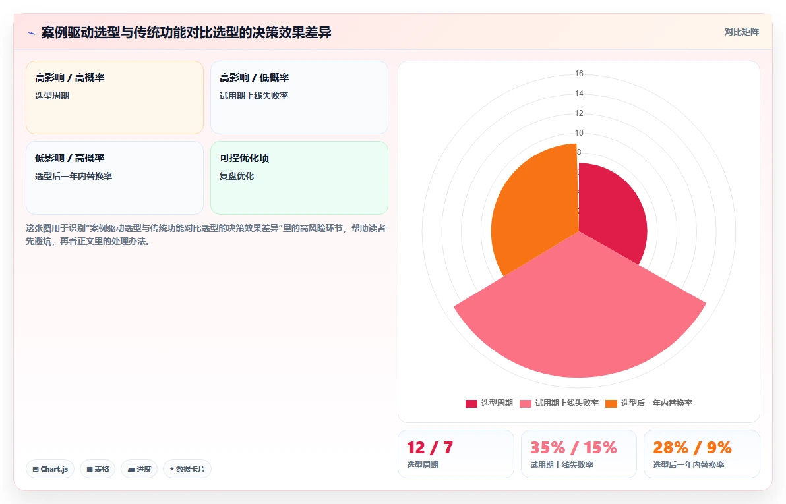Click the 35% / 15% stat card
Screen dimensions: 786x504
coord(579,454)
